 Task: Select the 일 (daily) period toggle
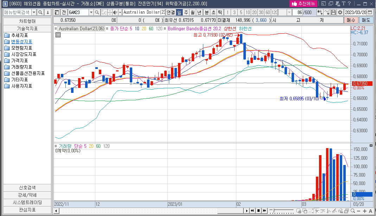click(x=179, y=12)
